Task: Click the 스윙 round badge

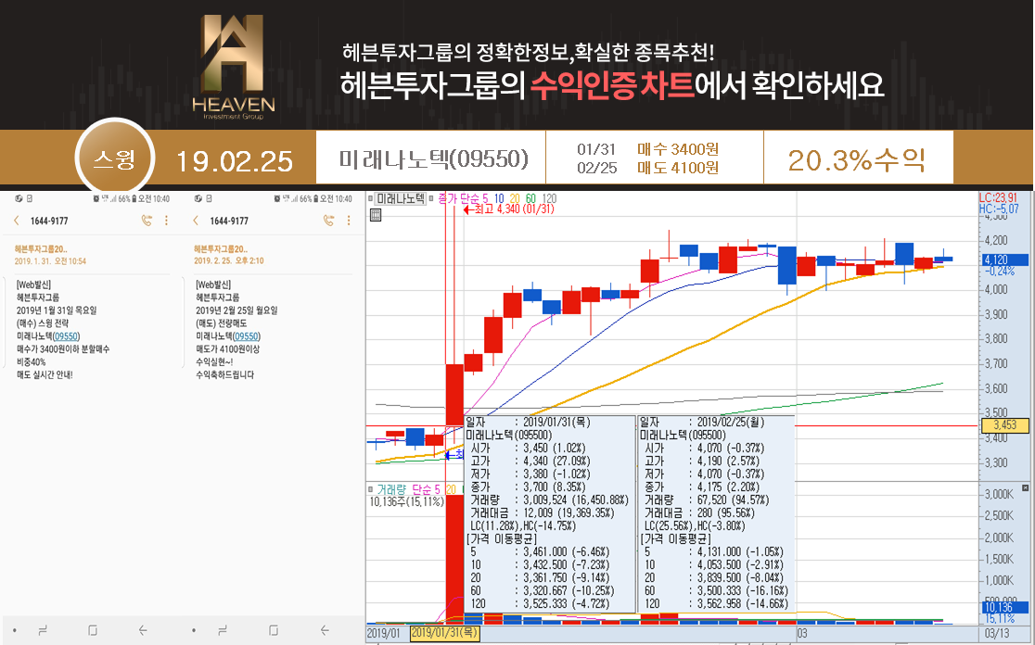Action: [x=115, y=159]
